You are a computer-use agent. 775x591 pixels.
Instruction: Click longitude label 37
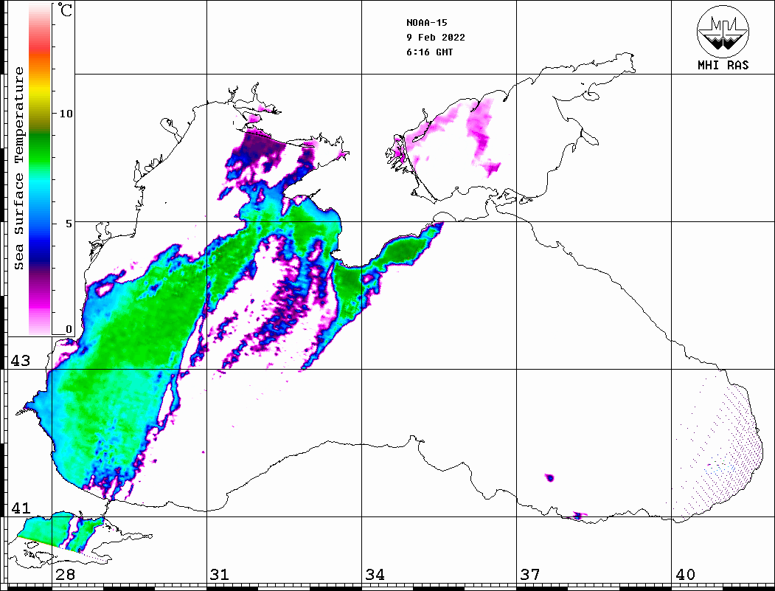point(530,574)
